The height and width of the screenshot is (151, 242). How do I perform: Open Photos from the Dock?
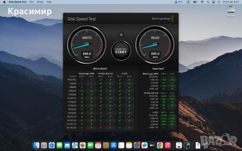pyautogui.click(x=82, y=145)
